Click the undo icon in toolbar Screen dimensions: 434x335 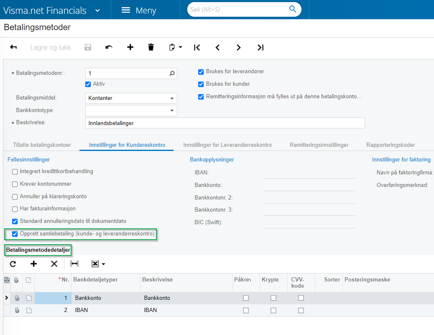(x=109, y=47)
